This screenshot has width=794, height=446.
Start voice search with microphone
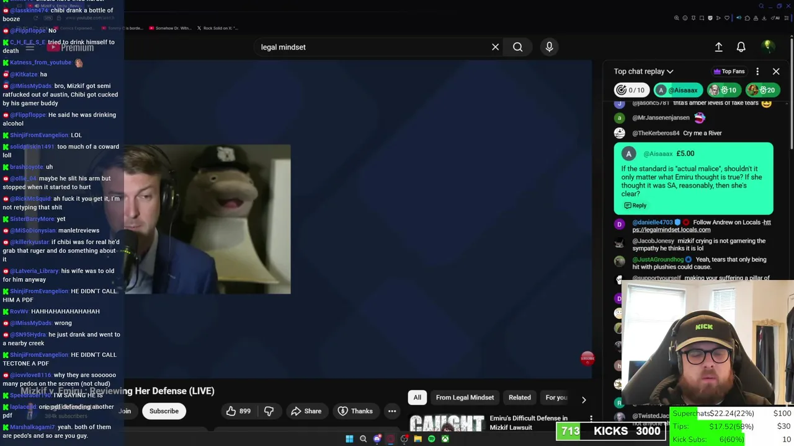click(x=549, y=47)
